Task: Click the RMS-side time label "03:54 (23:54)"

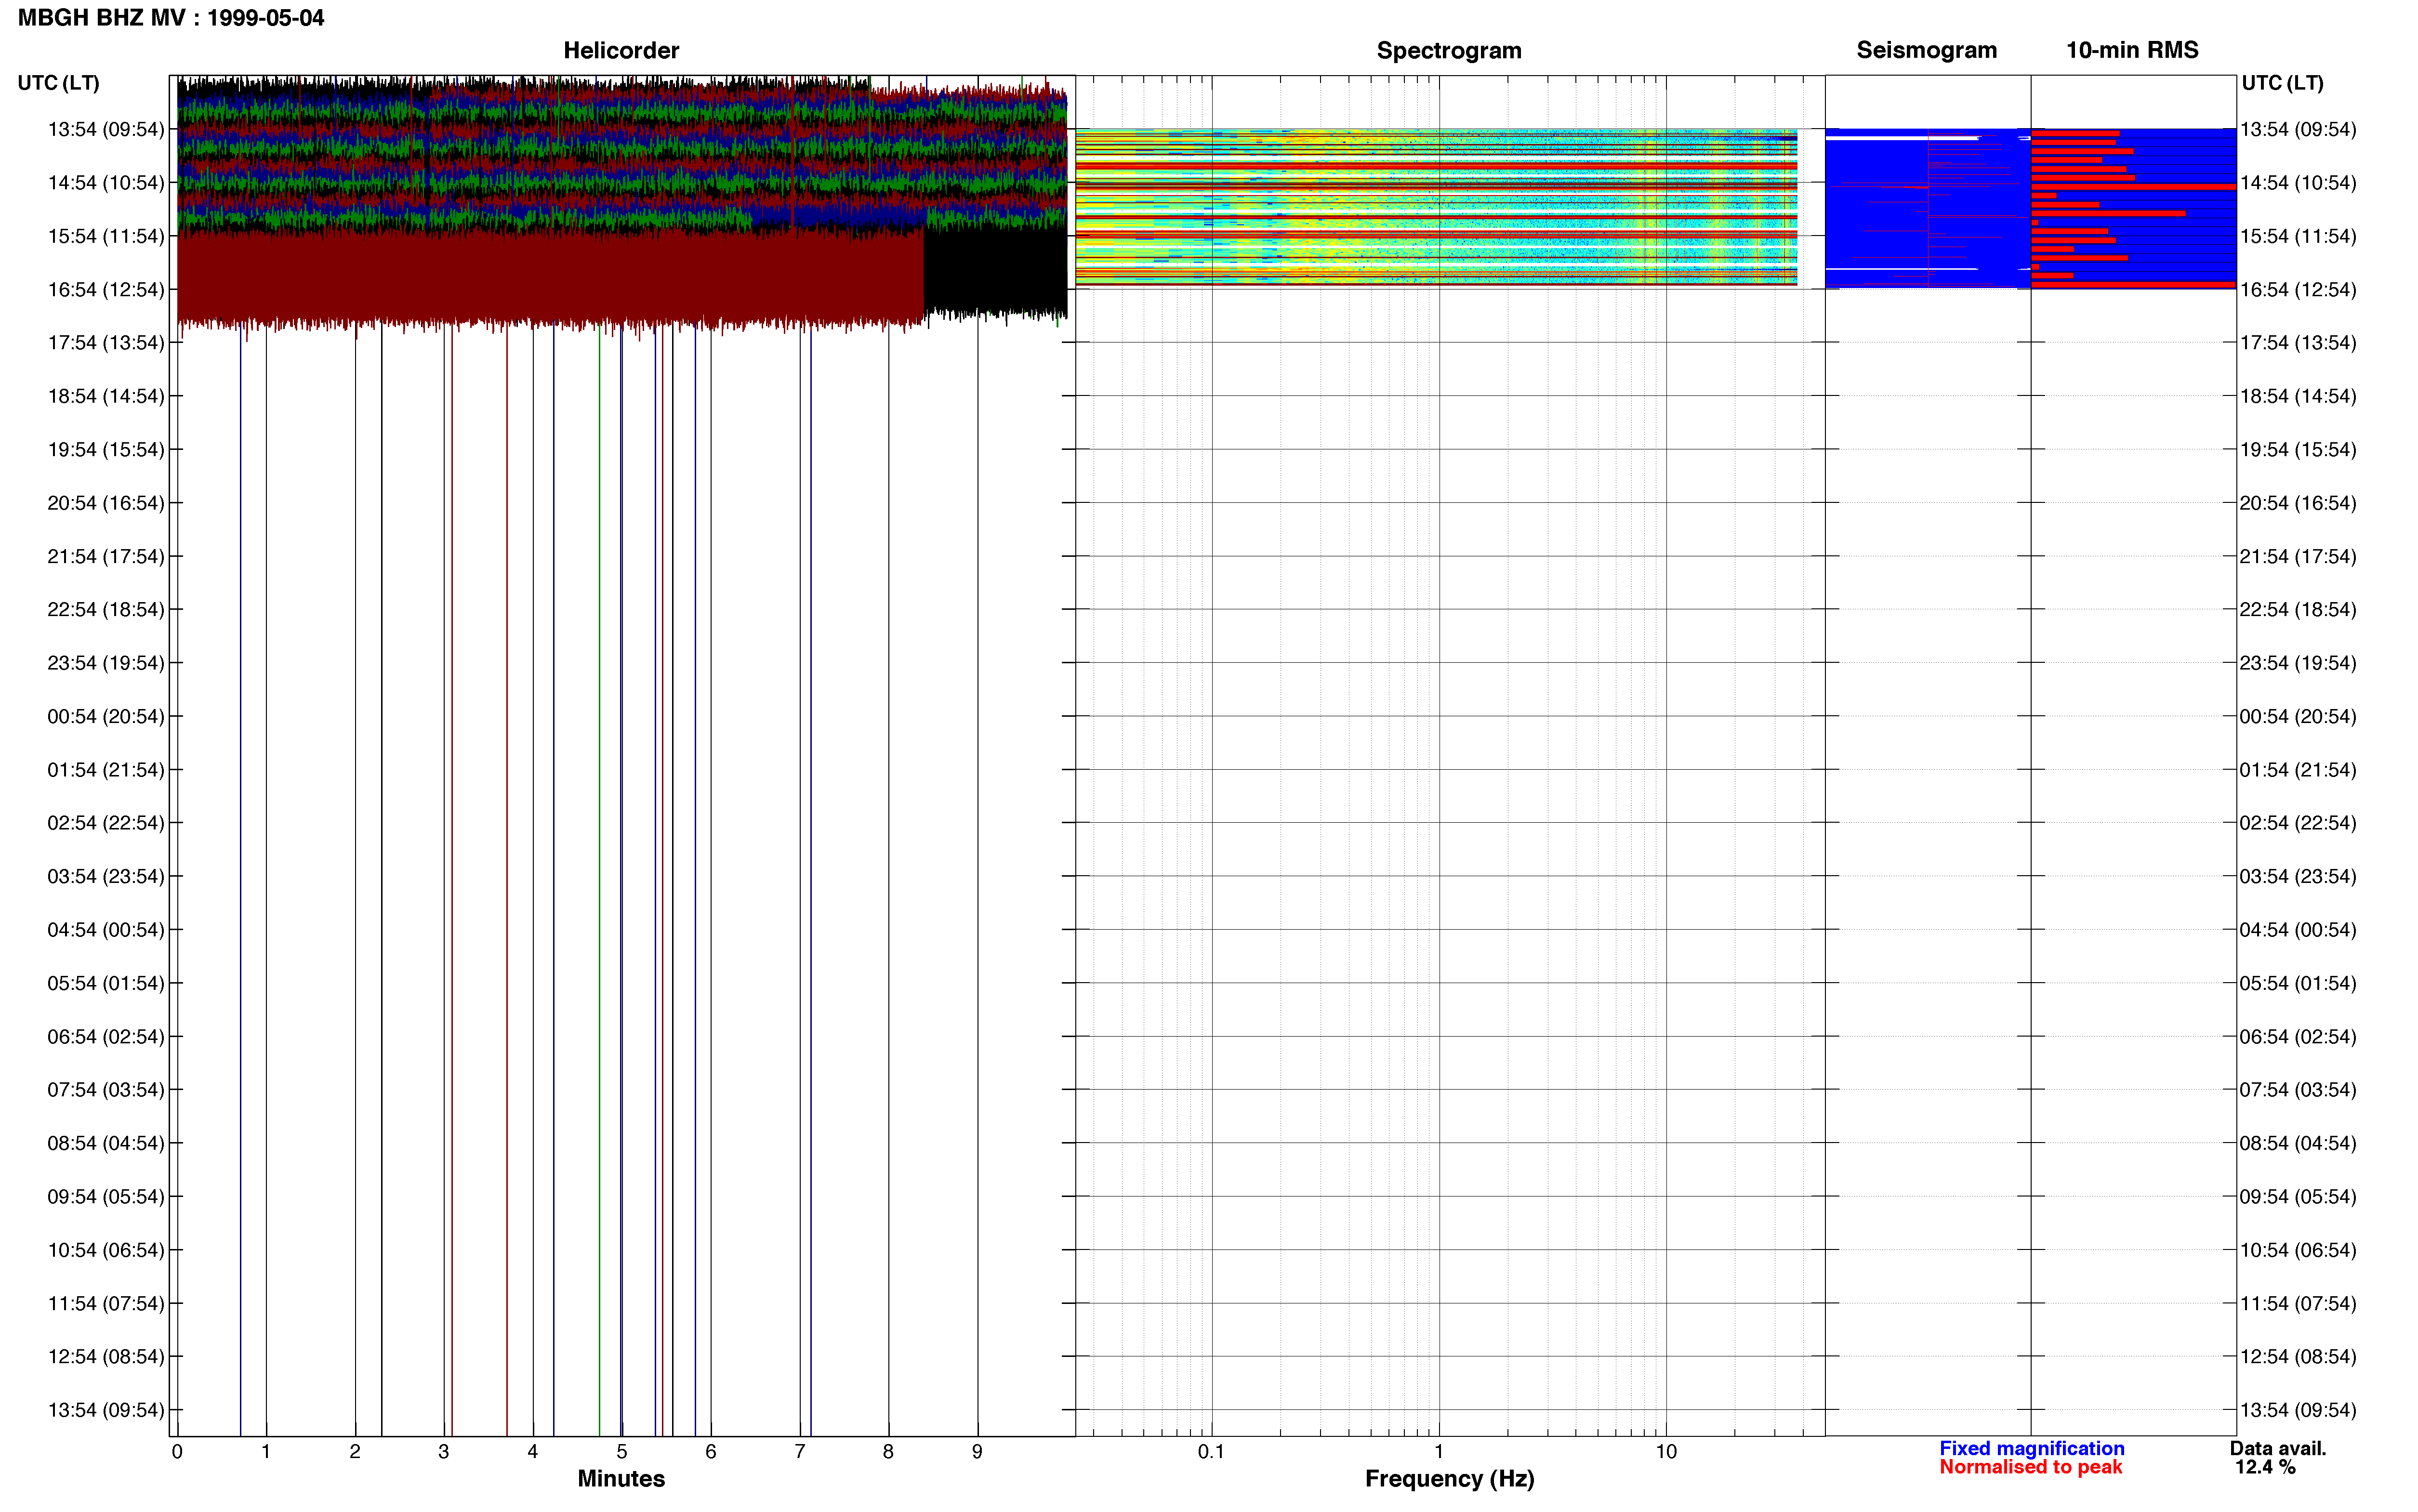Action: pos(2298,877)
